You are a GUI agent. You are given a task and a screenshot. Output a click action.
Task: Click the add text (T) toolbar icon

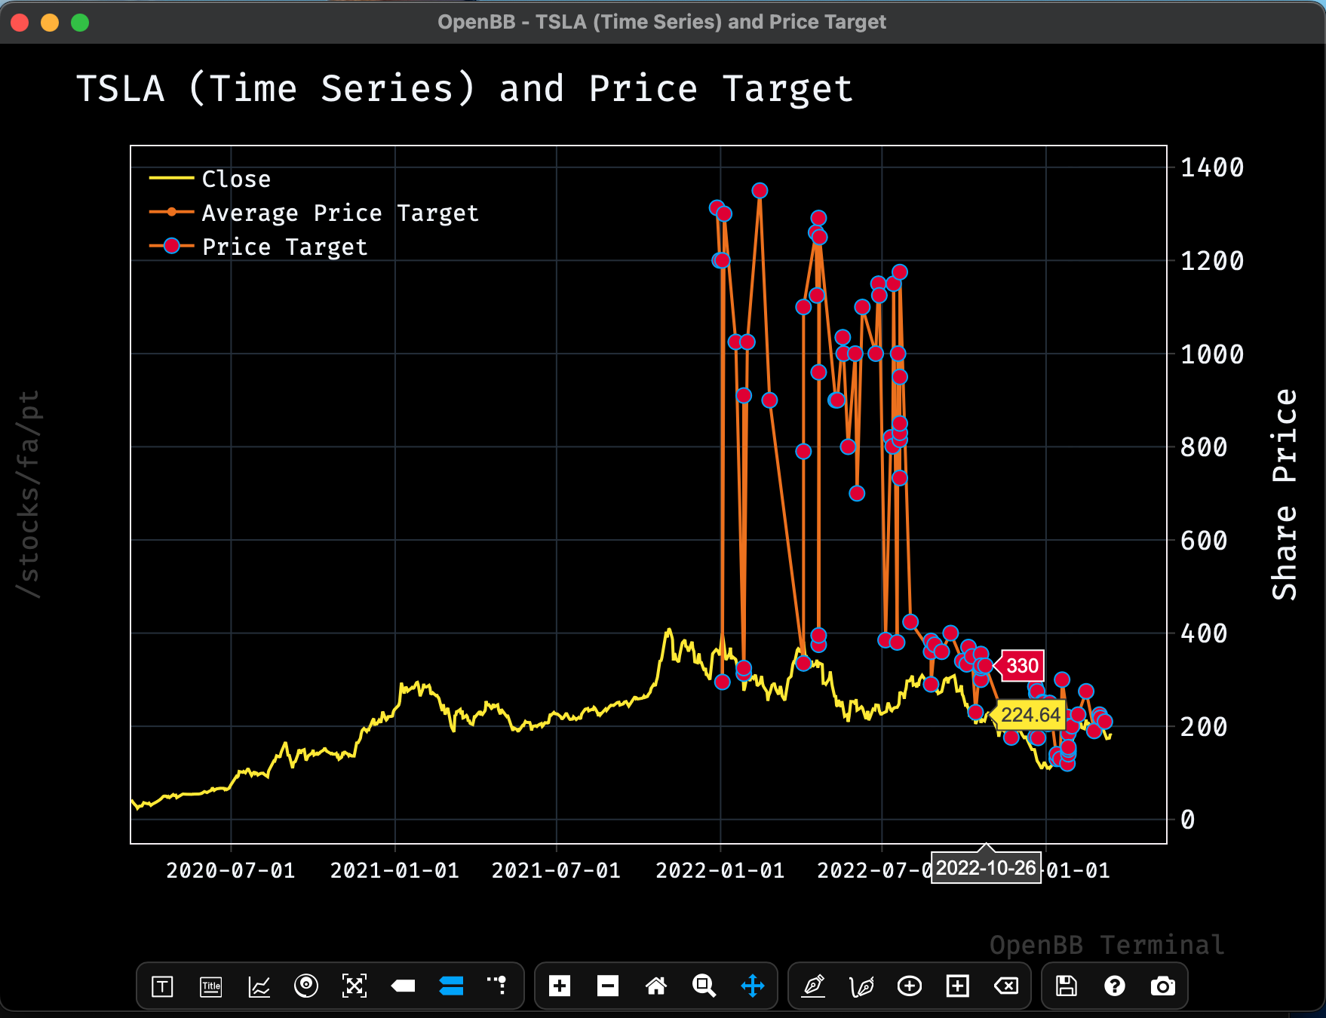pyautogui.click(x=162, y=986)
